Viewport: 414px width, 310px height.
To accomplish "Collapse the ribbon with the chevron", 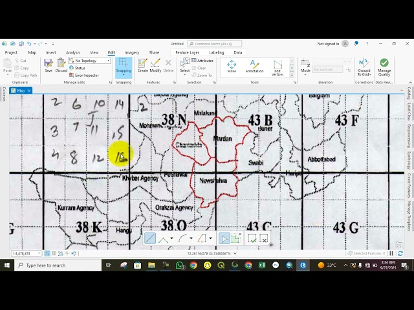I will point(409,83).
